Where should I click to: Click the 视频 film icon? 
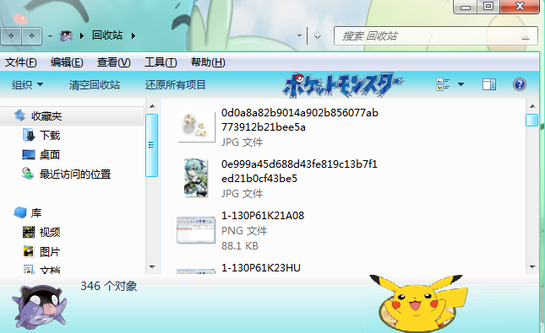coord(29,232)
